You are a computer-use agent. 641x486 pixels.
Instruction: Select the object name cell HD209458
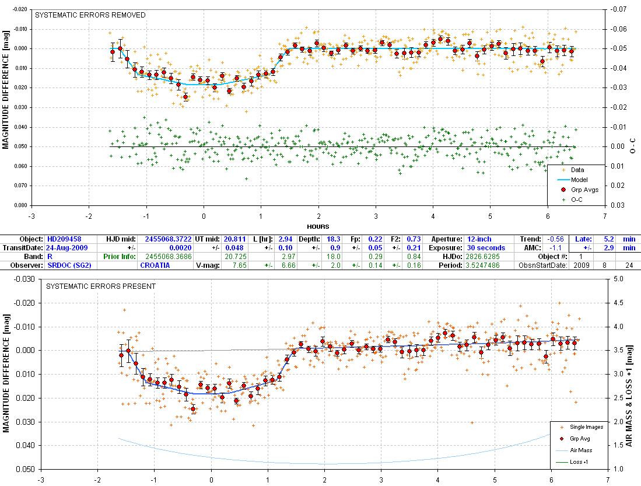pyautogui.click(x=64, y=239)
